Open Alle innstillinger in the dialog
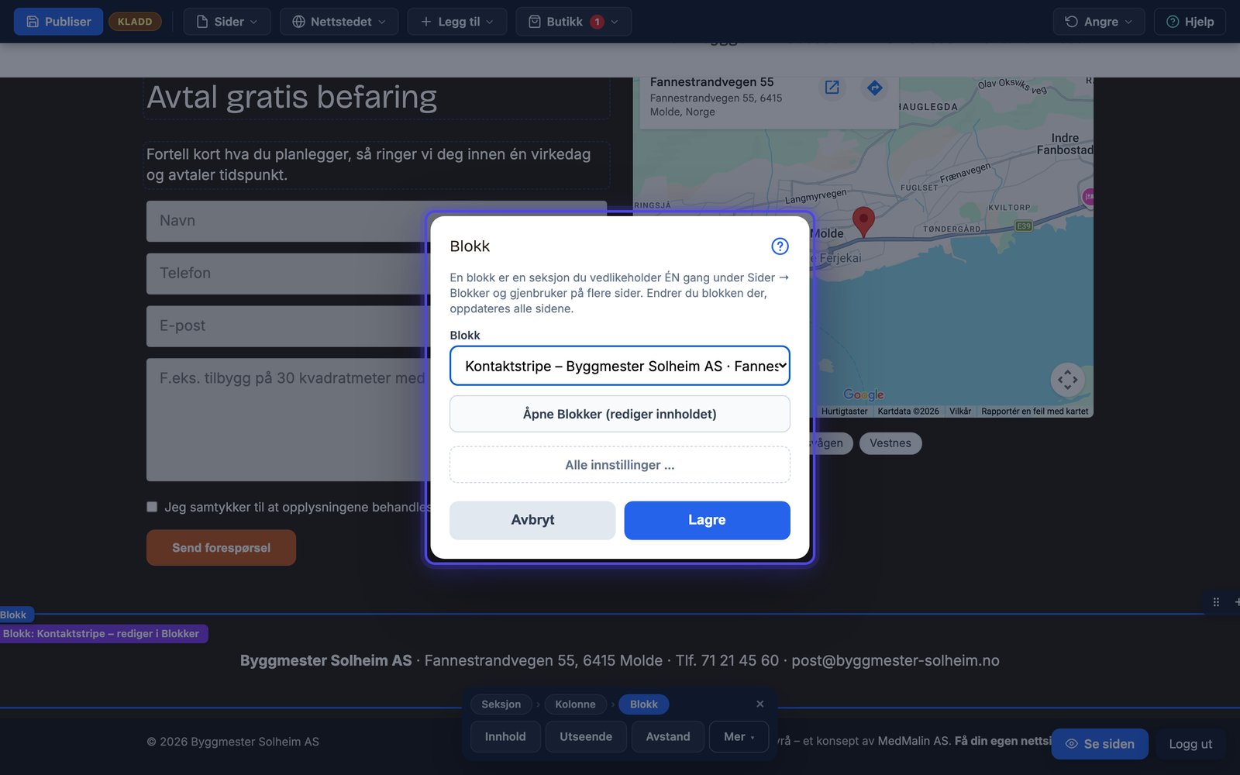 620,465
